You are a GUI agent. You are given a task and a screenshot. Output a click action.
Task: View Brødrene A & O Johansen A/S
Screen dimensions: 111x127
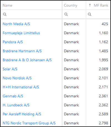click(x=27, y=60)
